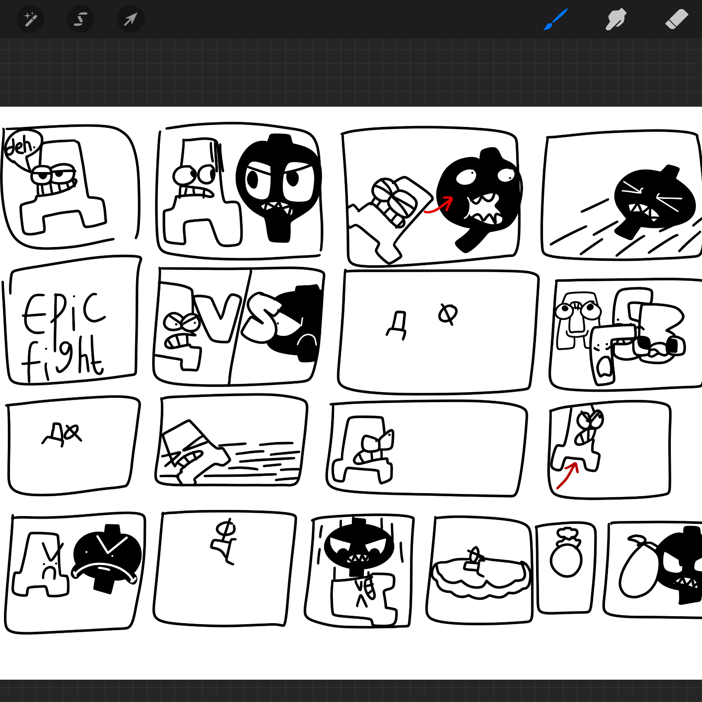
Task: Click the panel with three crowded letter characters
Action: pyautogui.click(x=624, y=334)
